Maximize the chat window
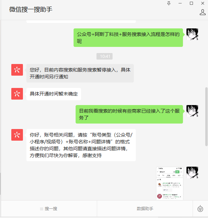Viewport: 208px width, 218px height. pos(191,3)
